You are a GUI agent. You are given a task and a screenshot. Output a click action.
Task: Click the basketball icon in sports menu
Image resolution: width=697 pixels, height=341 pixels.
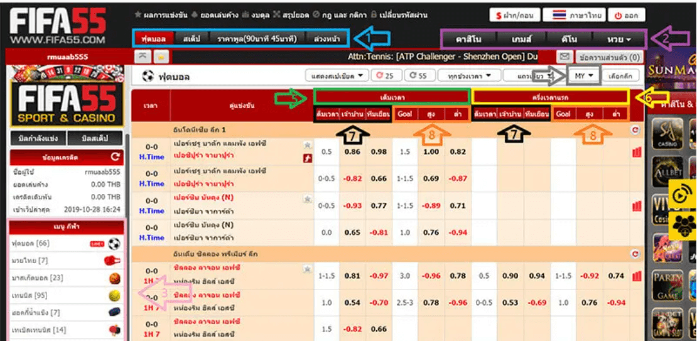pyautogui.click(x=115, y=279)
